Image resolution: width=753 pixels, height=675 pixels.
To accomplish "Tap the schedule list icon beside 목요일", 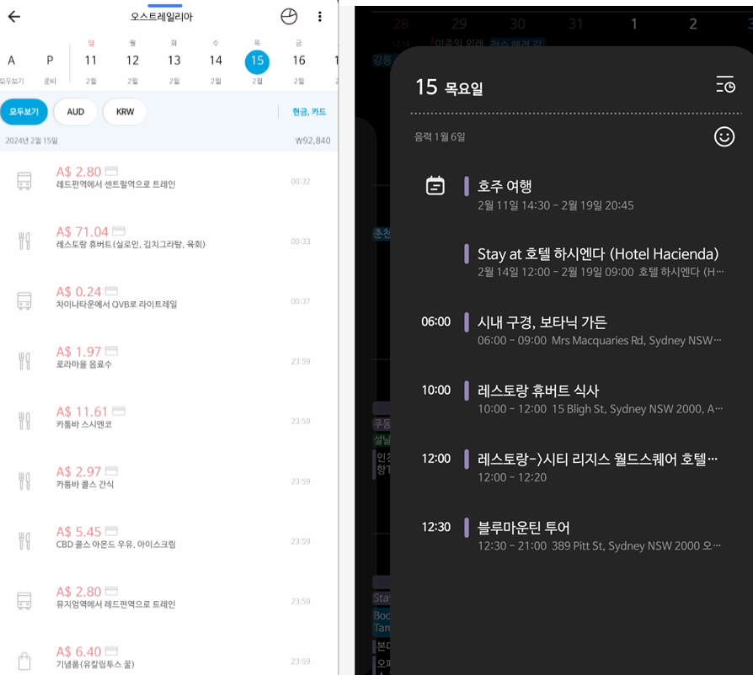I will point(724,85).
